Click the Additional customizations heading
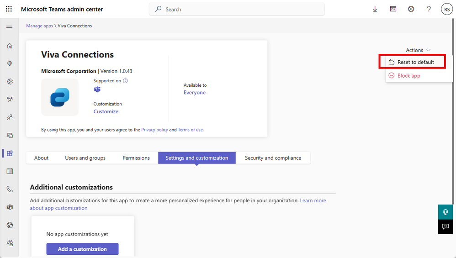Screen dimensions: 456x258 pos(71,187)
